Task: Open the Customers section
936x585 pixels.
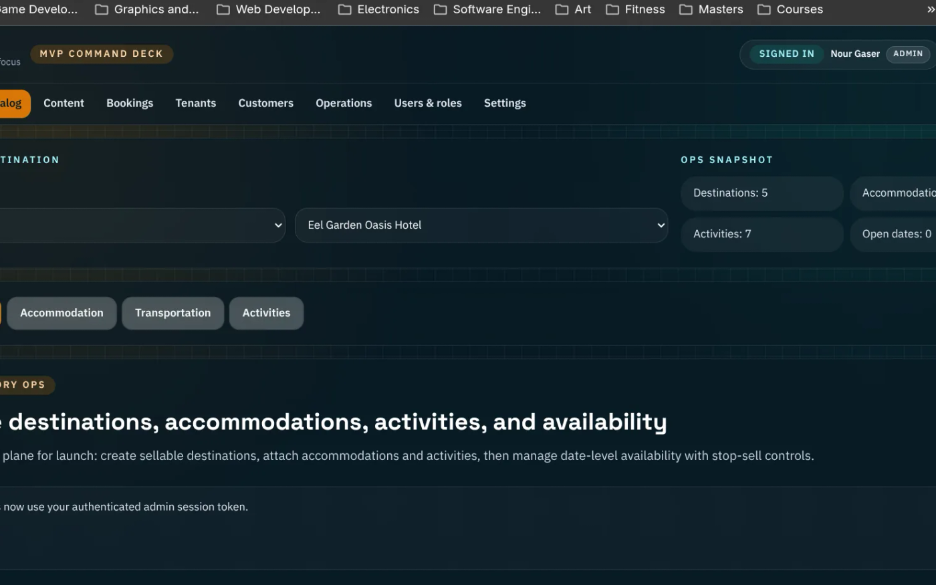Action: (265, 103)
